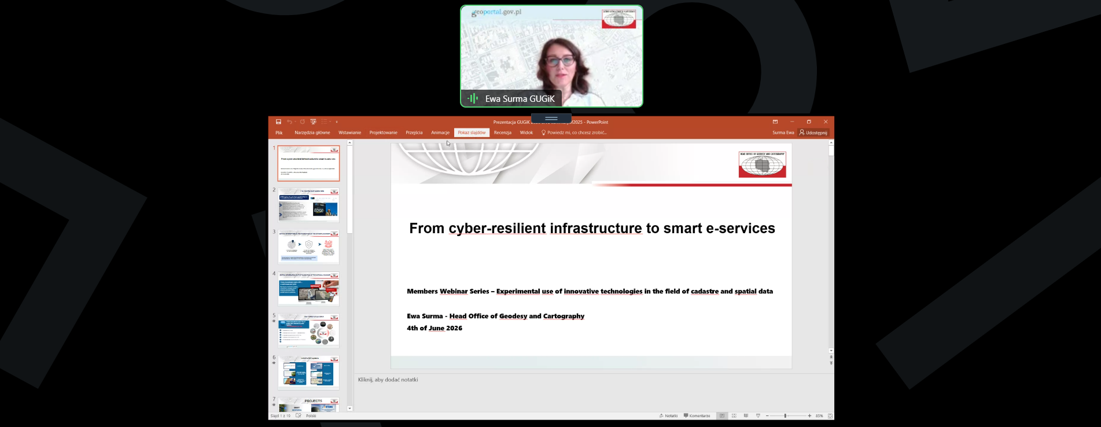Click the next slide double-arrow button
Image resolution: width=1101 pixels, height=427 pixels.
tap(831, 363)
